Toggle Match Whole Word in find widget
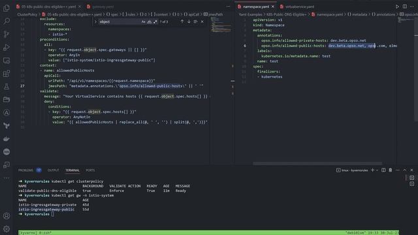The image size is (418, 235). tap(150, 22)
